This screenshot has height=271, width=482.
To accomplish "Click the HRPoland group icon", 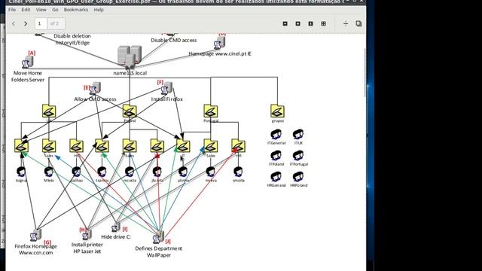I will [x=298, y=177].
